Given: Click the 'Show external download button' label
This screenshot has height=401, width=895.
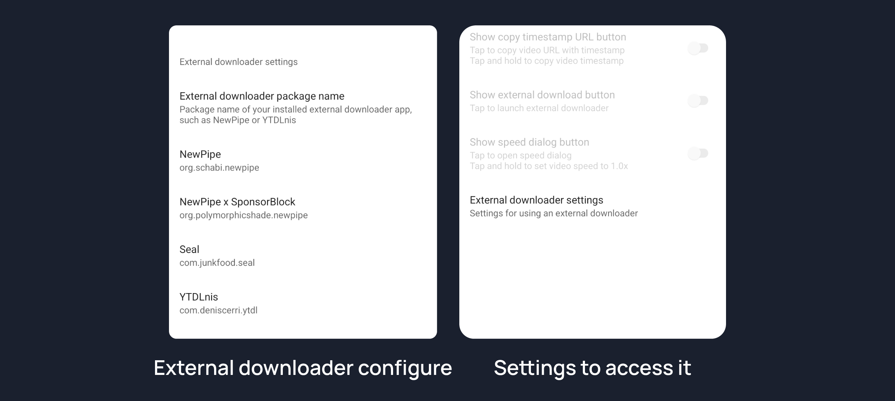Looking at the screenshot, I should [542, 95].
